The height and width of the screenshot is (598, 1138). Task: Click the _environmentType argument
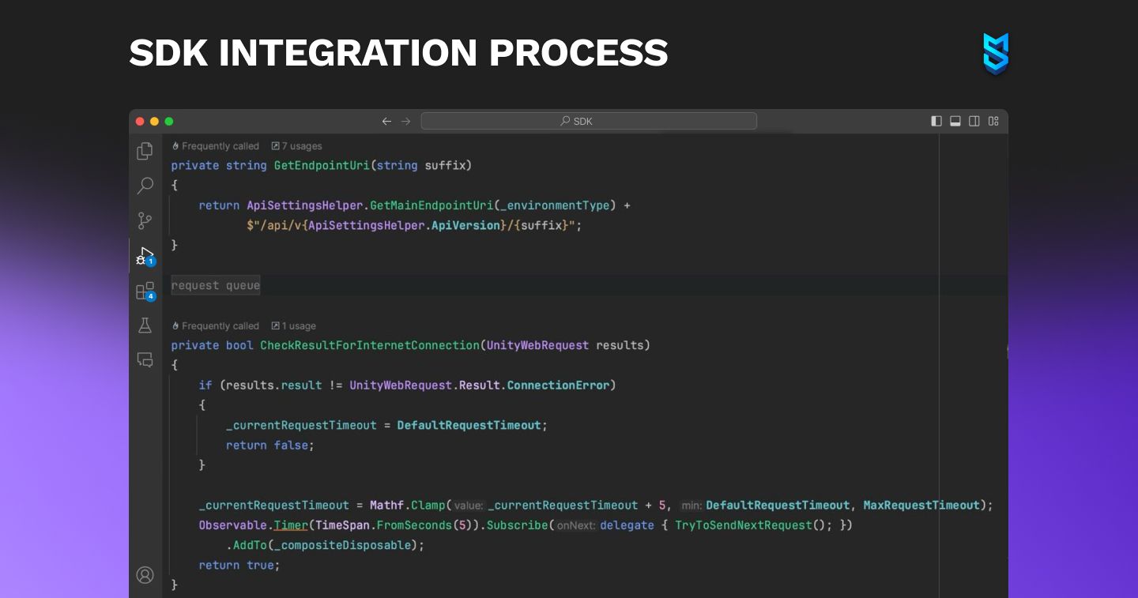[555, 205]
